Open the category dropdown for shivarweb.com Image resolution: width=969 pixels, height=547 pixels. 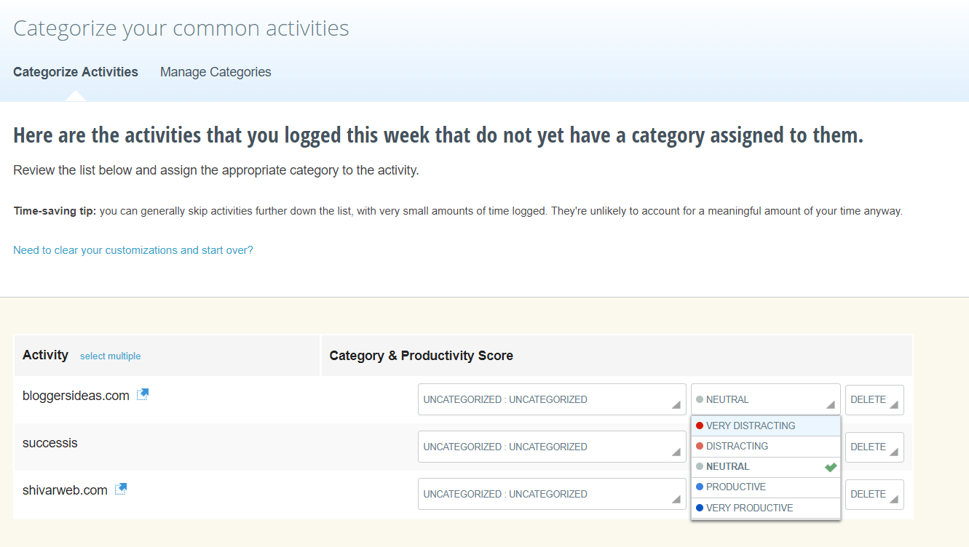pyautogui.click(x=551, y=494)
